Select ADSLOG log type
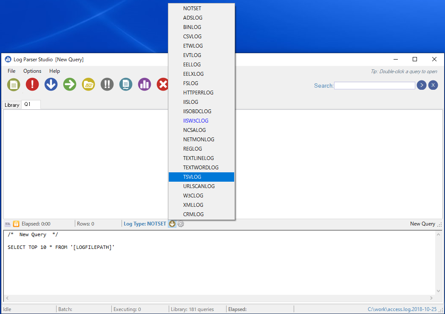This screenshot has height=314, width=445. (x=201, y=18)
